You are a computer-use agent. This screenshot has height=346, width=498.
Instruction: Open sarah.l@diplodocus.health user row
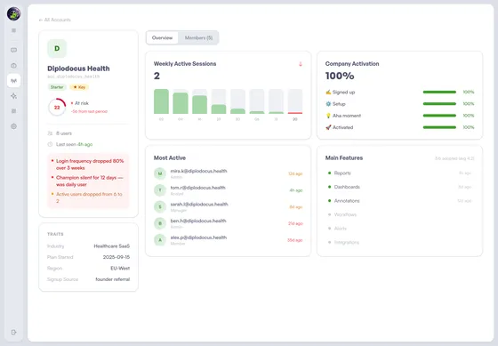click(228, 207)
